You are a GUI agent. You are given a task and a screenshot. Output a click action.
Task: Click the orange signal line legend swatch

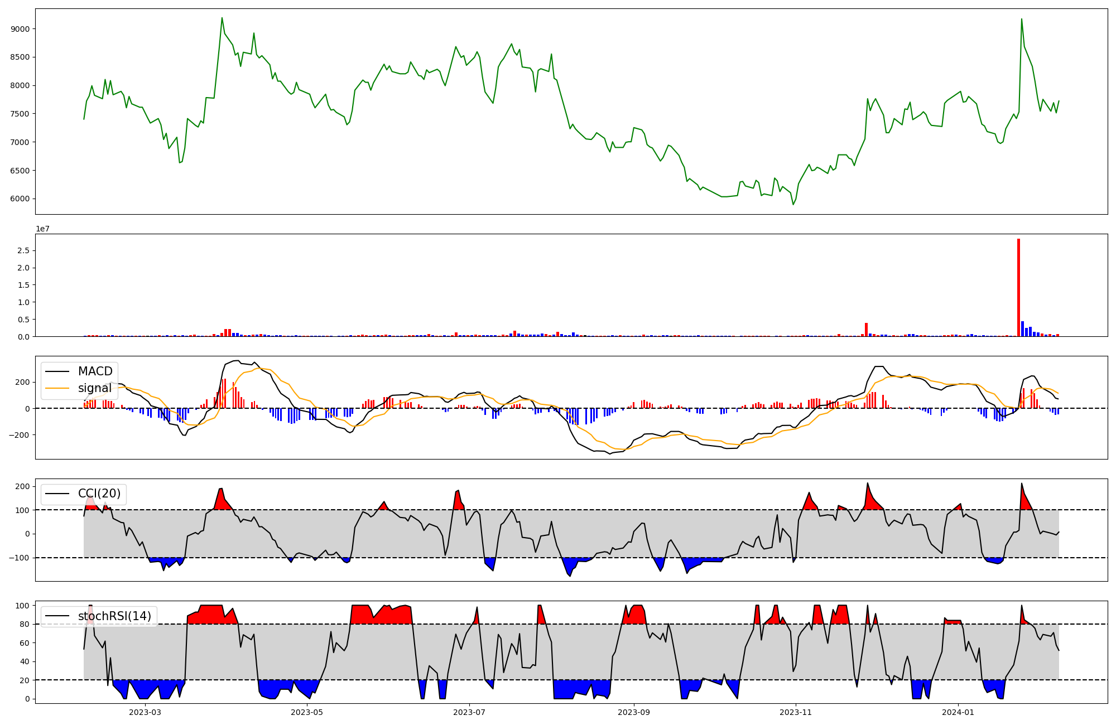(57, 388)
